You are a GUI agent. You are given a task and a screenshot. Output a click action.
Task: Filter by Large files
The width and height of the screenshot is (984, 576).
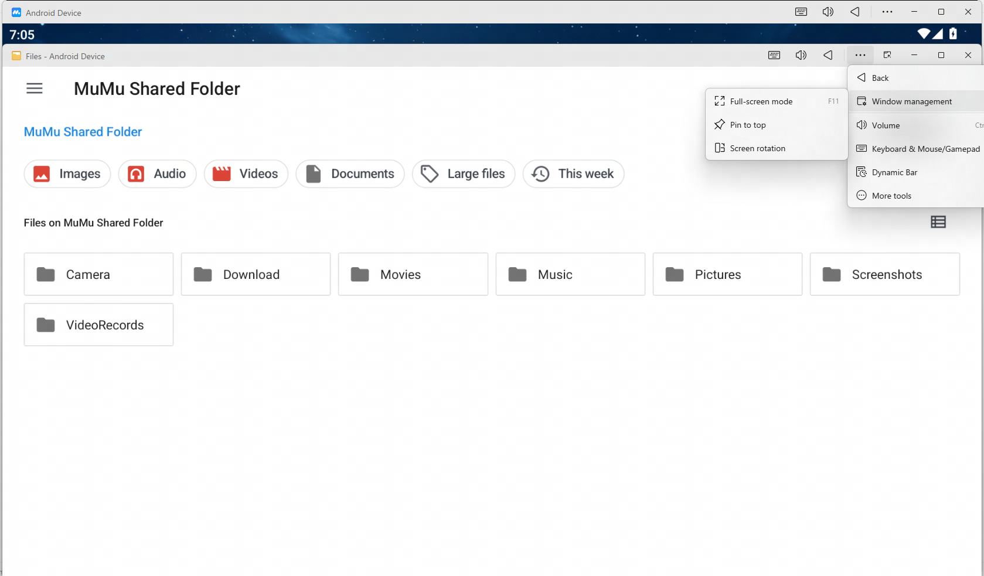tap(464, 174)
